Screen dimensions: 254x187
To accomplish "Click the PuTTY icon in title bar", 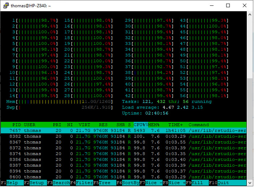I will [5, 5].
